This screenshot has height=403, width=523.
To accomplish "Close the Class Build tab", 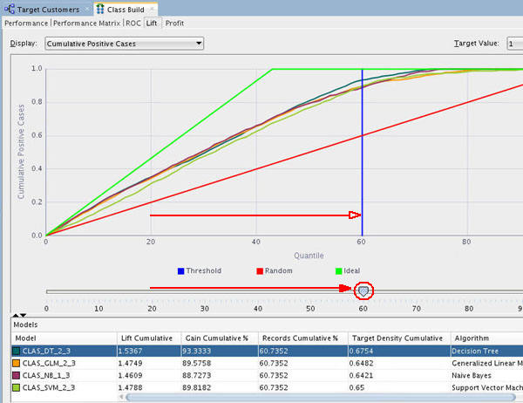I will click(152, 9).
